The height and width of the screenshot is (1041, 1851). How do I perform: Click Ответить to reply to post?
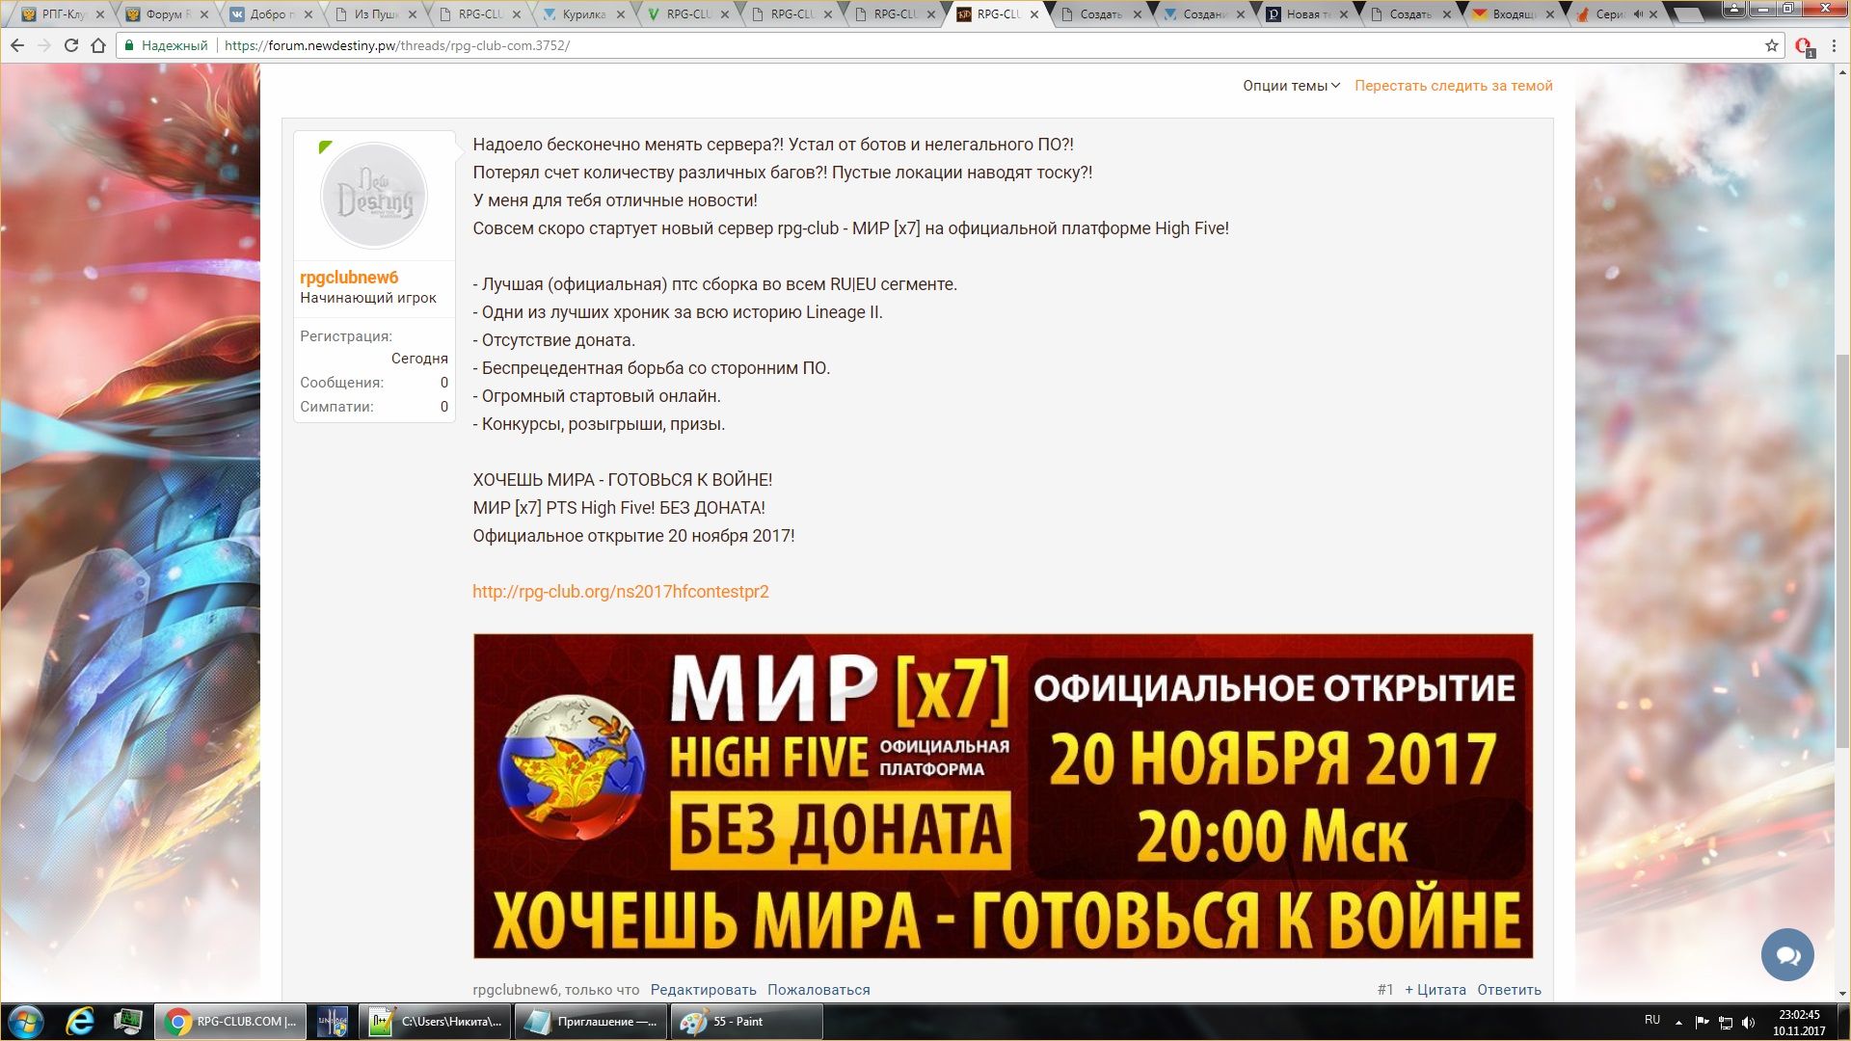click(1509, 990)
